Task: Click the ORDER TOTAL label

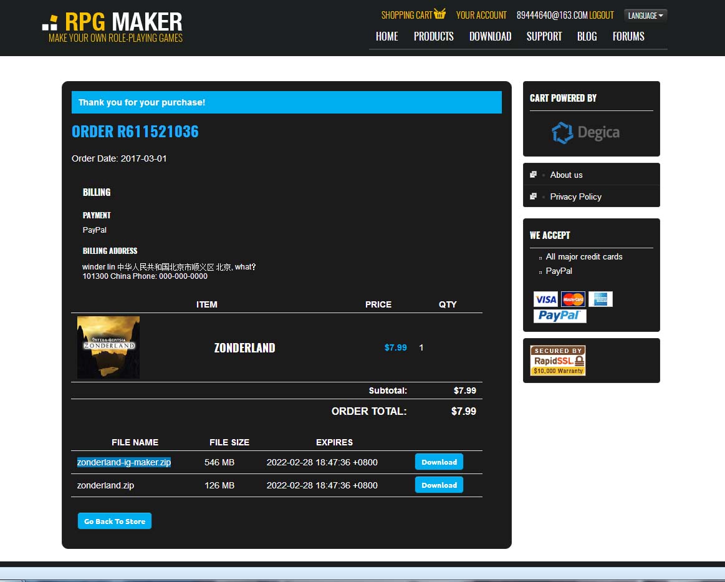Action: coord(369,411)
